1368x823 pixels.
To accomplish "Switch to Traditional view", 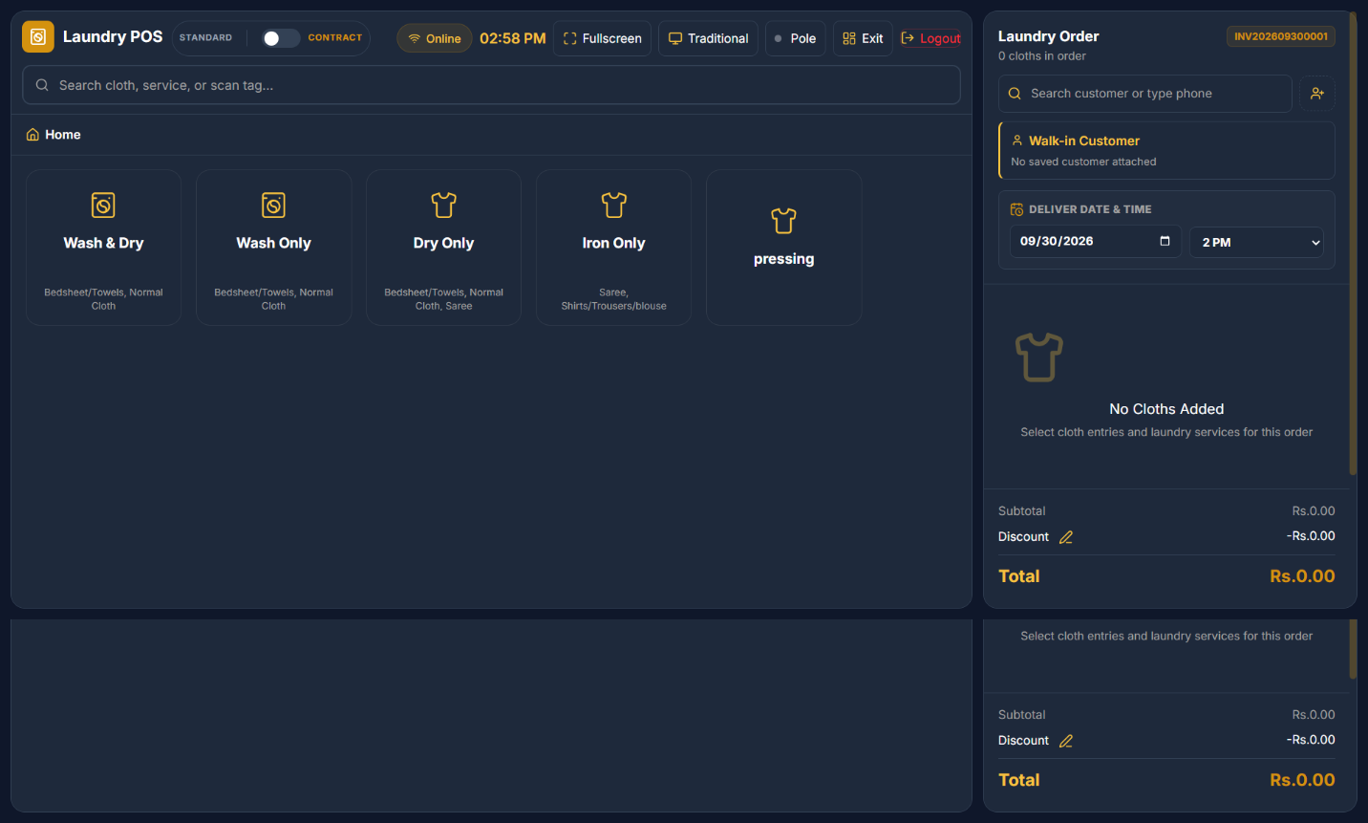I will tap(708, 38).
